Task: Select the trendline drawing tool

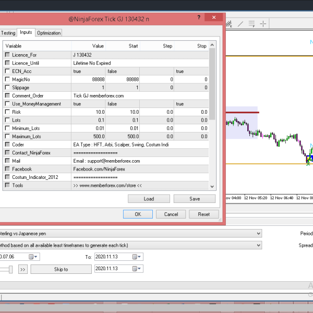Action: 240,23
